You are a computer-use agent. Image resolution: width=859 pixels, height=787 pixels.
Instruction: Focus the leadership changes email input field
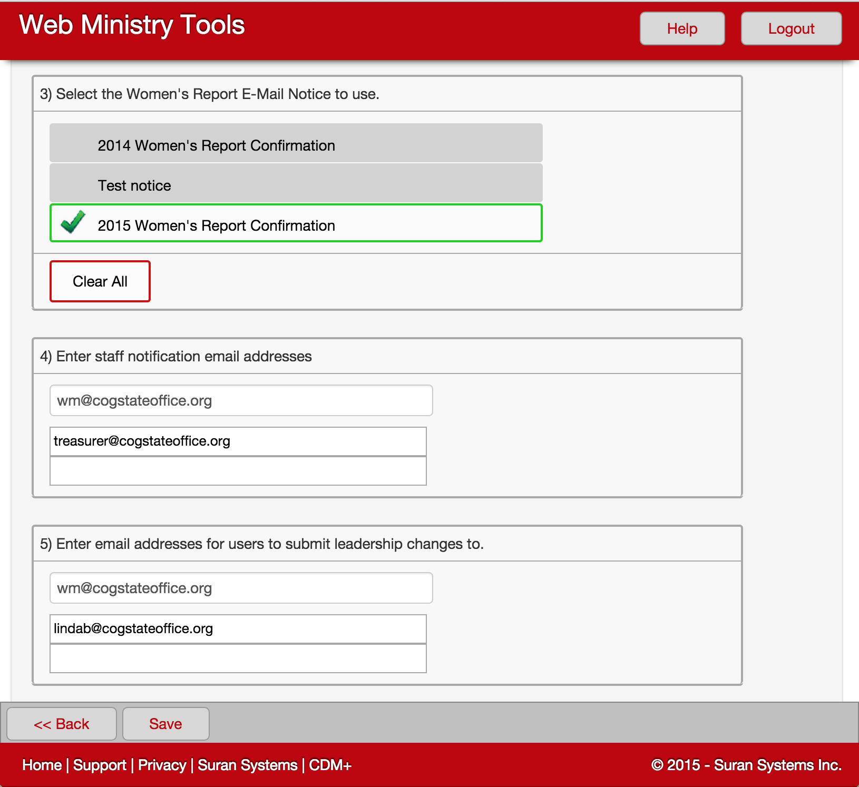241,588
